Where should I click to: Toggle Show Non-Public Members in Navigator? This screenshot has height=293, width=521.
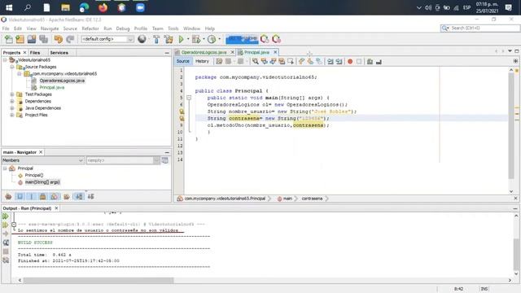point(43,197)
